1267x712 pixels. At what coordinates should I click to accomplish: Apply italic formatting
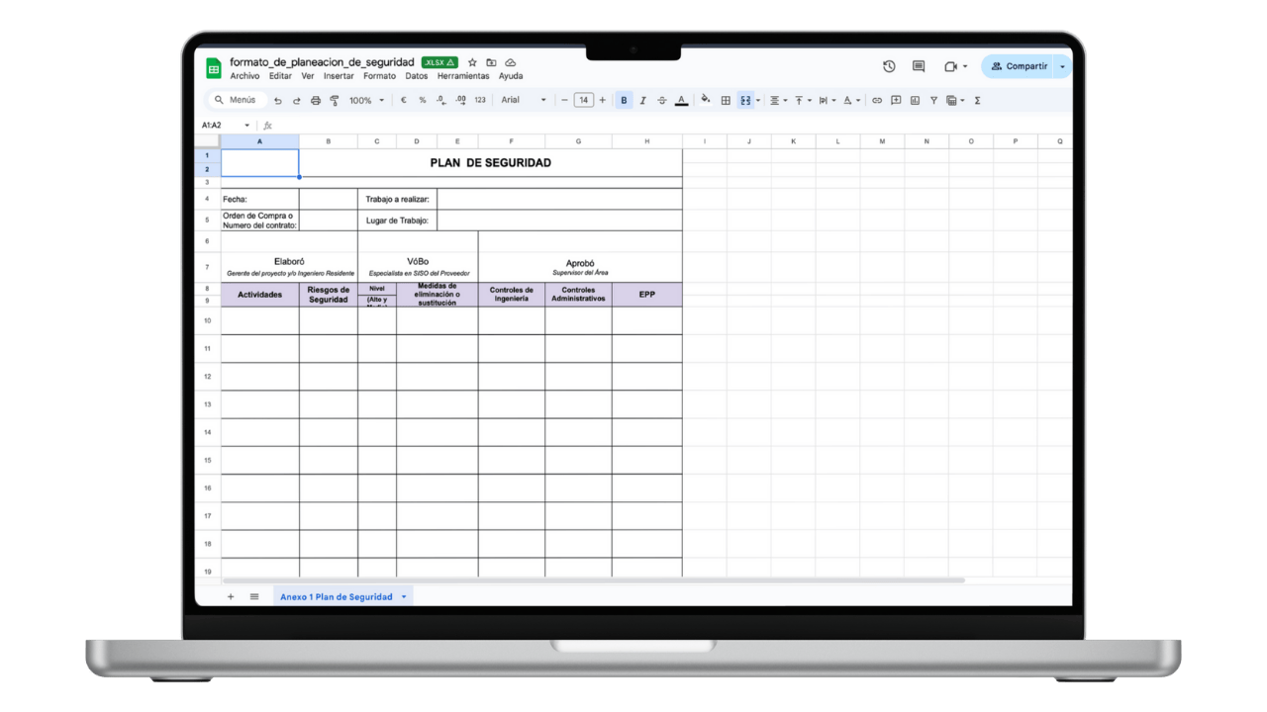[643, 100]
